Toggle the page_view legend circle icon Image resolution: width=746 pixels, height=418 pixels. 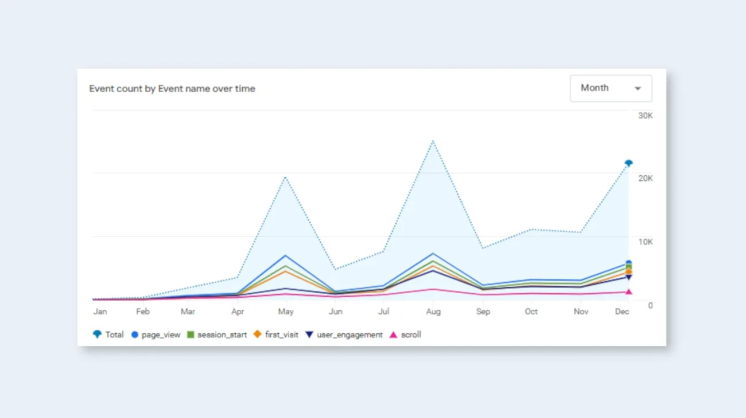point(135,334)
